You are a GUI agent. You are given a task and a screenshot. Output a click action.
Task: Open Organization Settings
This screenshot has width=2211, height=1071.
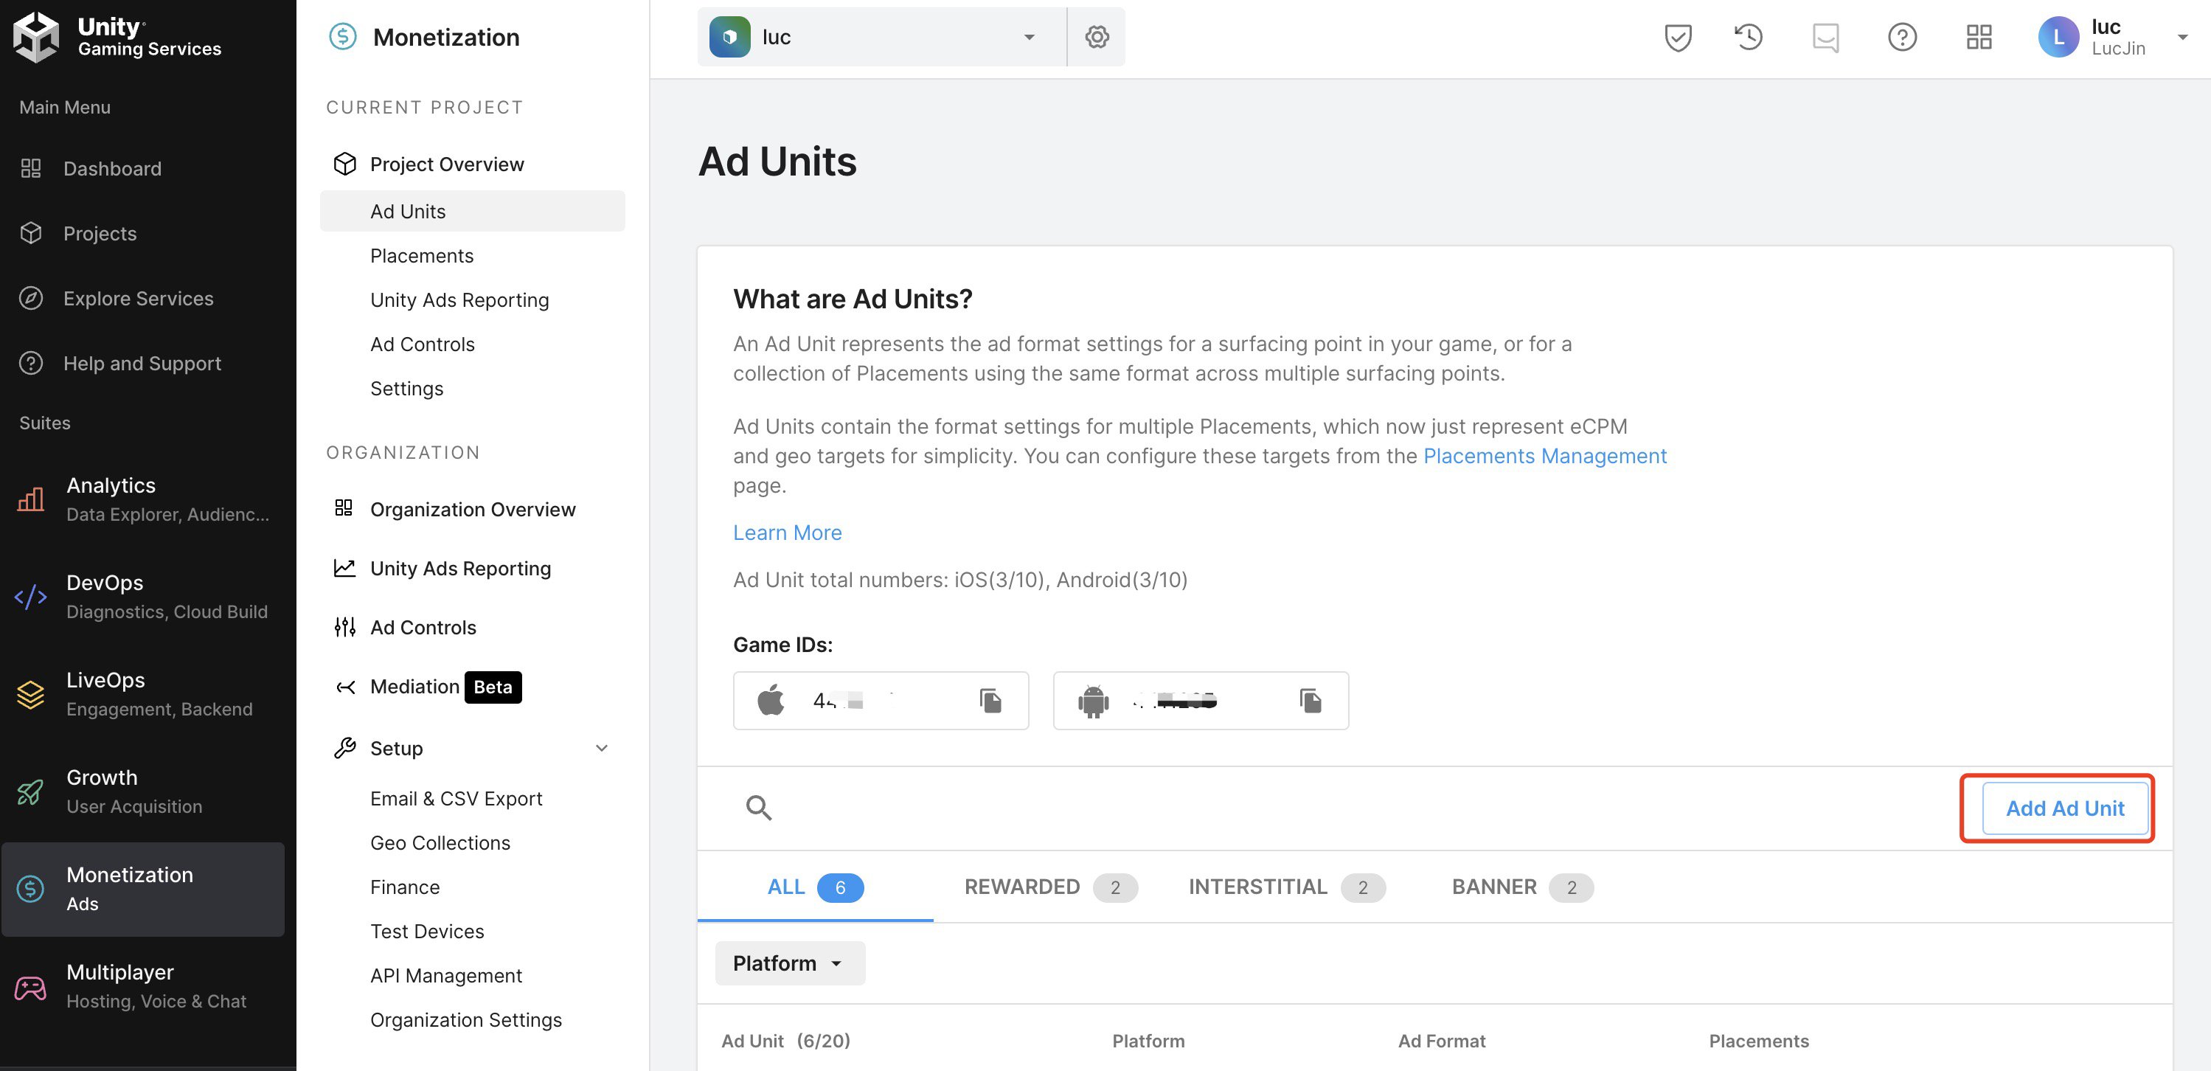click(465, 1019)
